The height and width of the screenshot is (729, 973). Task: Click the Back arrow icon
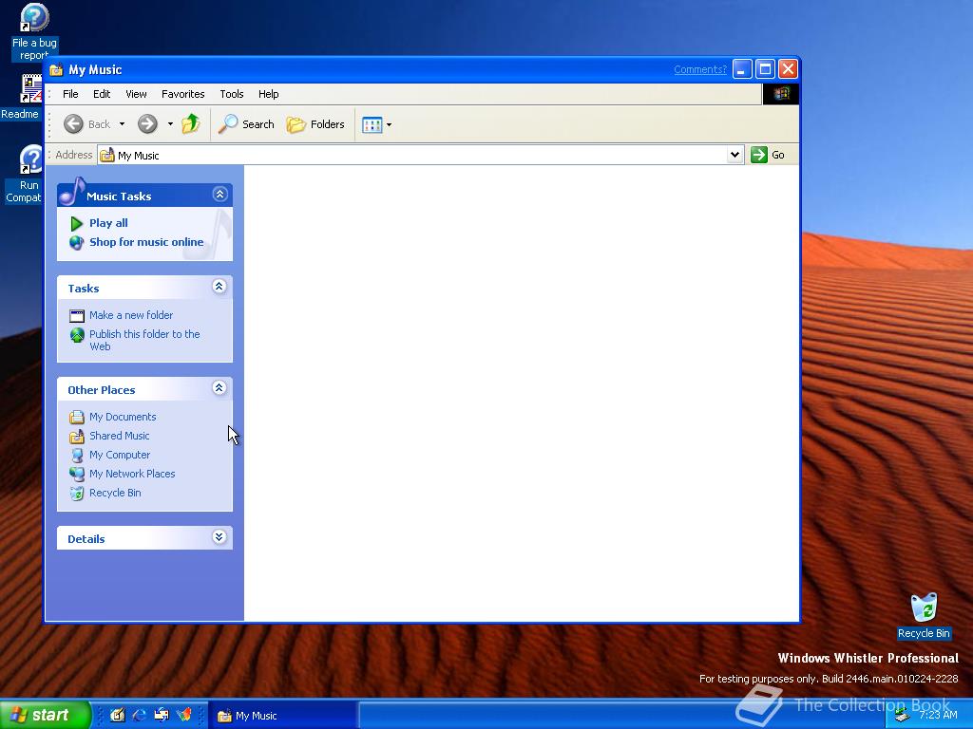[73, 124]
